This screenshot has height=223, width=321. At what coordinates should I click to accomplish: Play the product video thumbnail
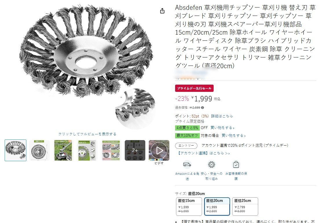159,150
